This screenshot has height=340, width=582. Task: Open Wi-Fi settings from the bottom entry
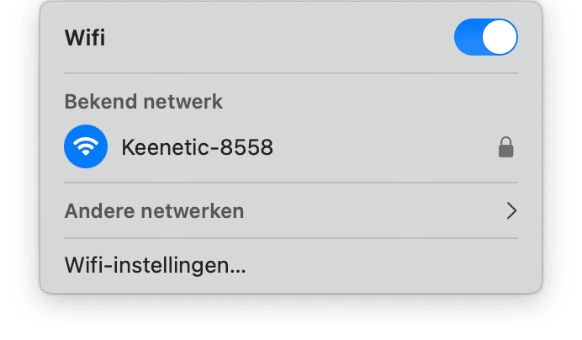(x=291, y=265)
